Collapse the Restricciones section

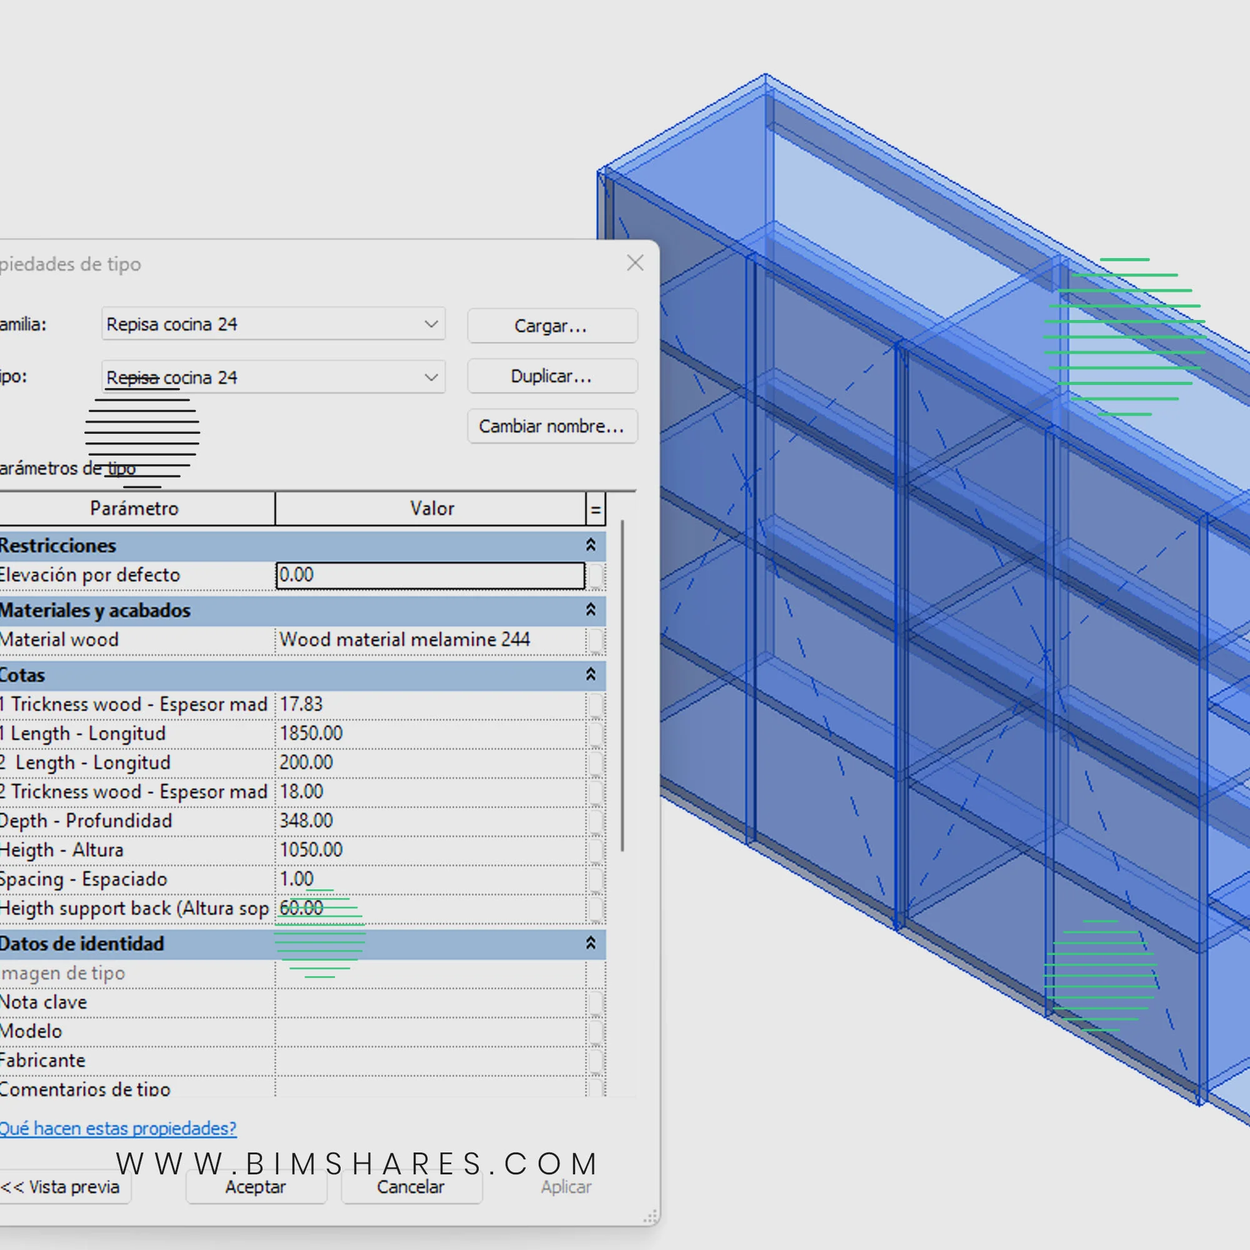coord(590,545)
